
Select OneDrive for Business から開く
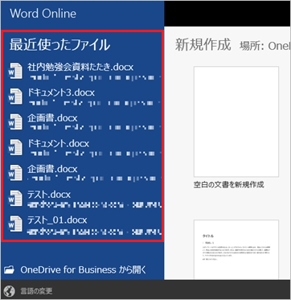pyautogui.click(x=84, y=269)
